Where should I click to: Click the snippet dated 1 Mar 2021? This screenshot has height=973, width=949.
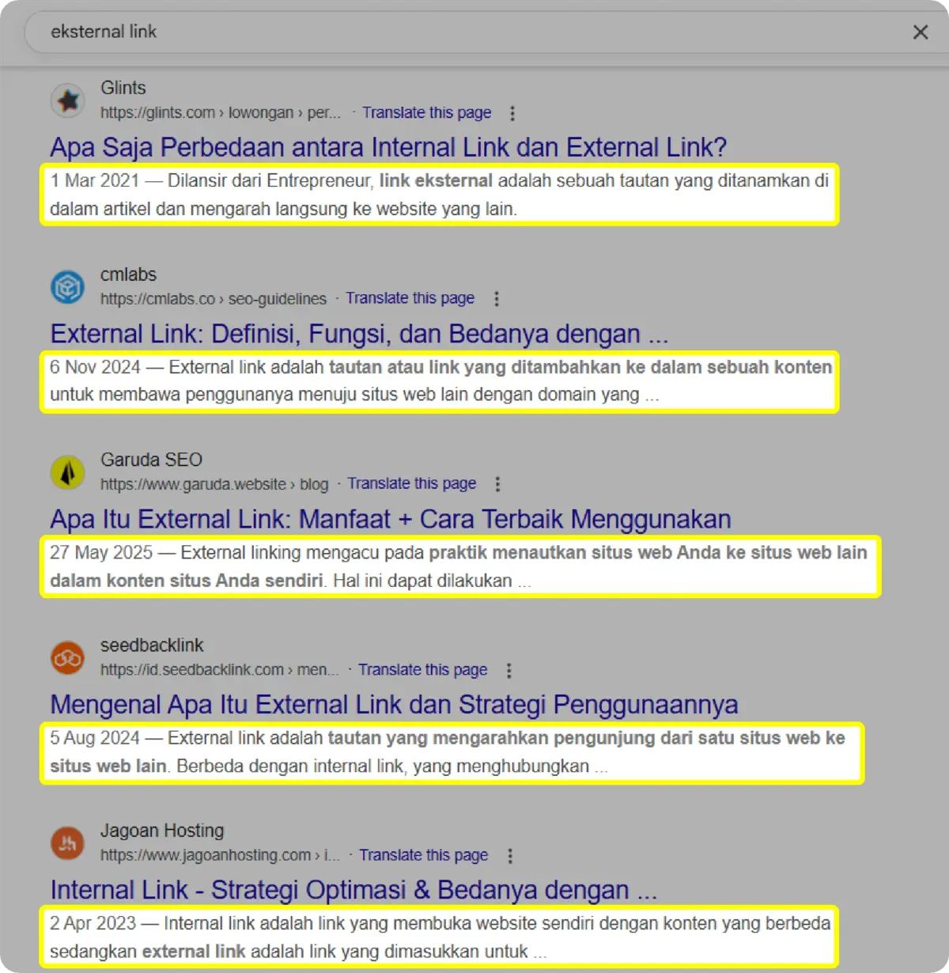440,195
